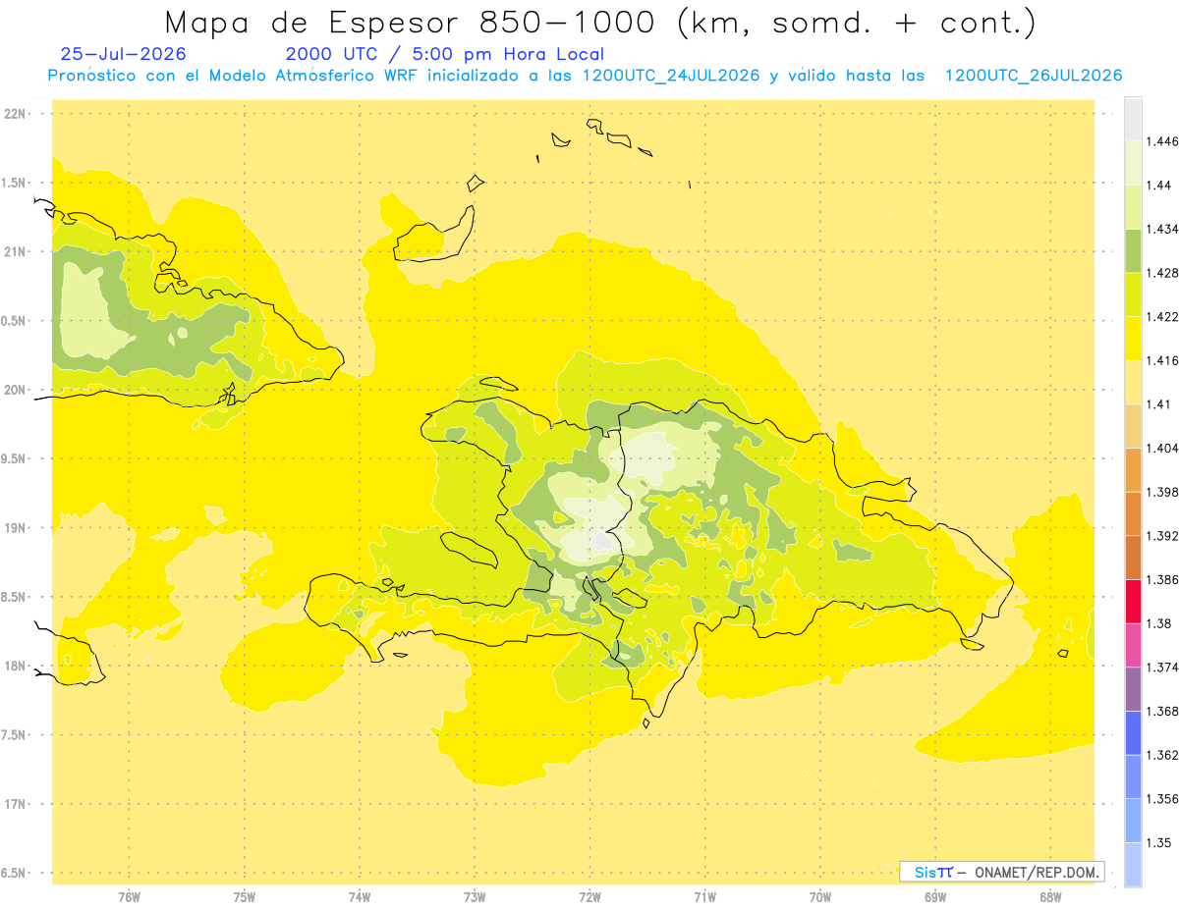The width and height of the screenshot is (1179, 910).
Task: Click the '1200UTC_26JUL2026' valid-until time text
Action: (x=1034, y=76)
